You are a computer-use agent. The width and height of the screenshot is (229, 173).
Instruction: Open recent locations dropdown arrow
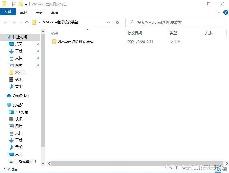point(21,23)
